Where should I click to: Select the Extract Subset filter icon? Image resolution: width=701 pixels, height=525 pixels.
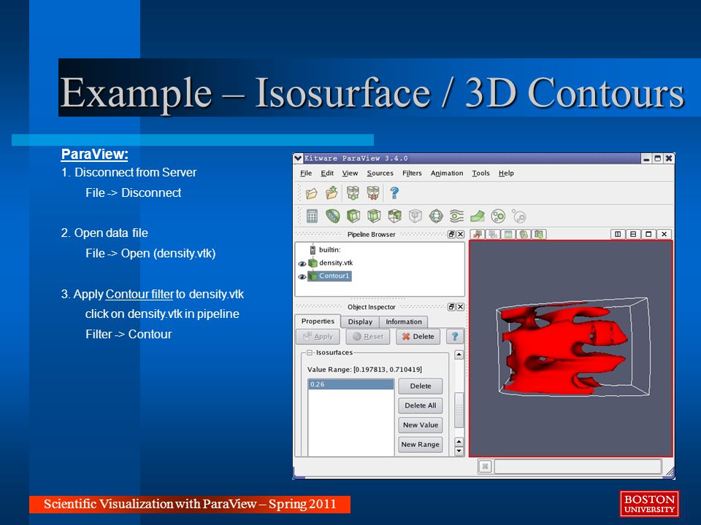[x=415, y=217]
